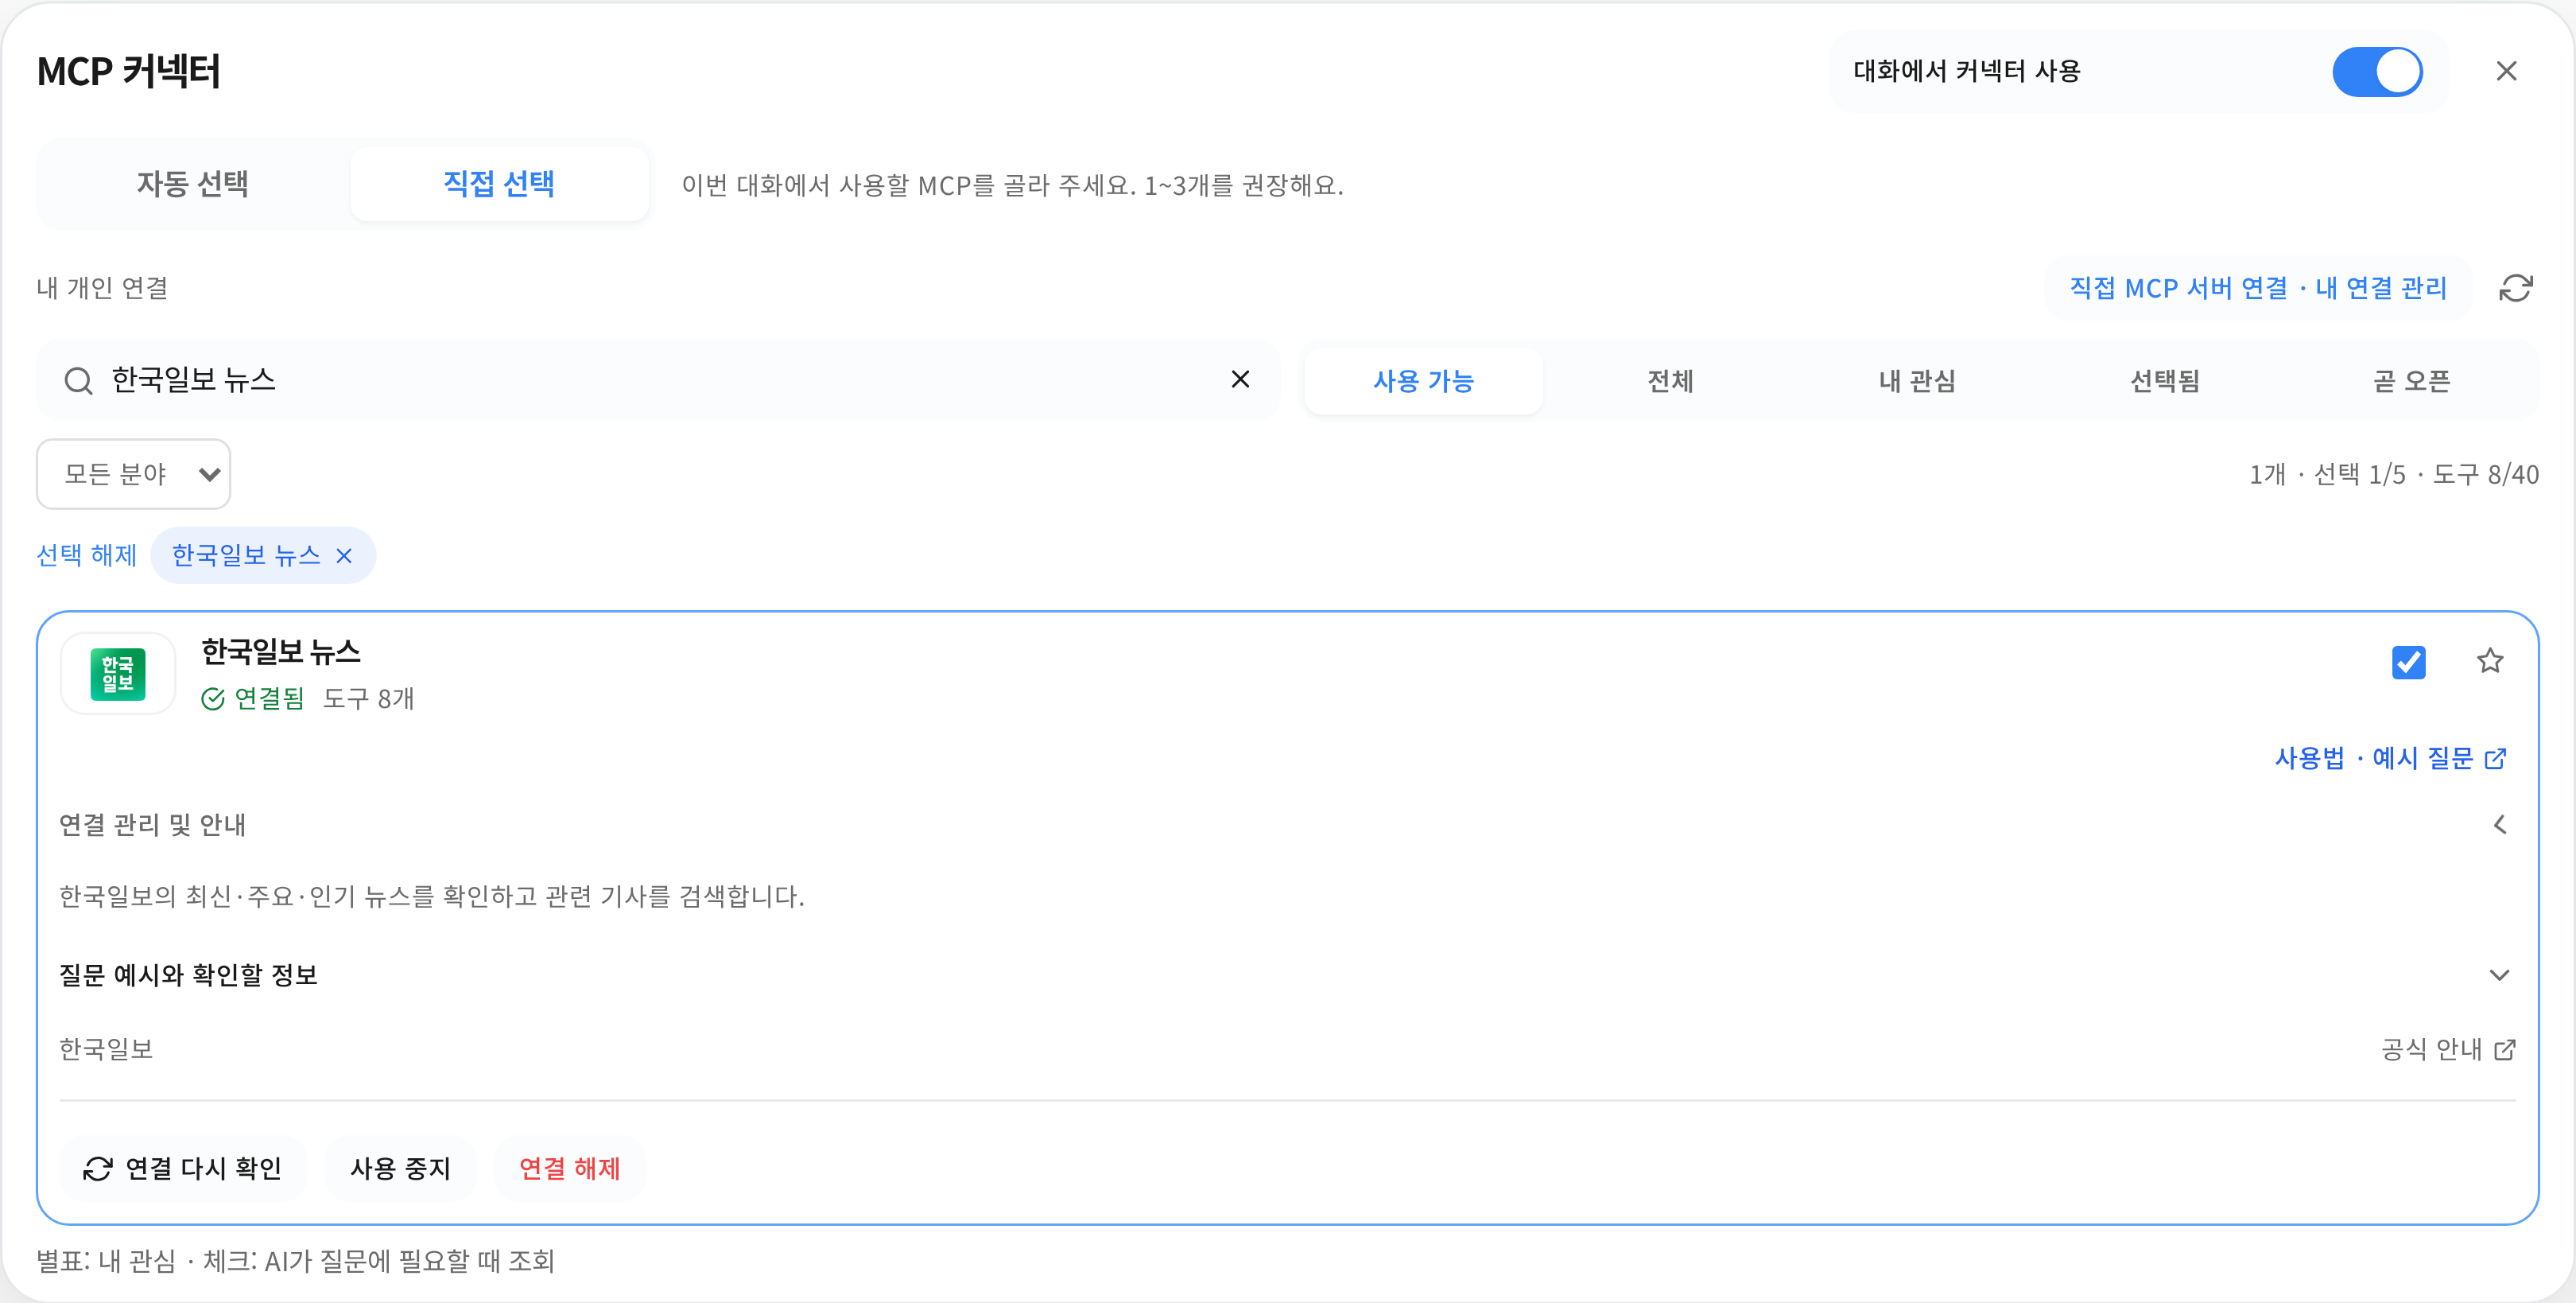Screen dimensions: 2576x1303
Task: Collapse the 연결 관리 및 안내 chevron
Action: pos(2499,825)
